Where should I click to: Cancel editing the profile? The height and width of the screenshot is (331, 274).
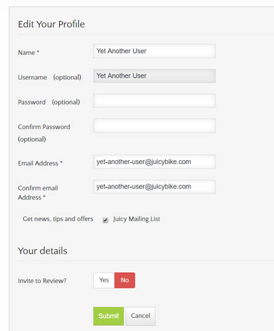[141, 316]
